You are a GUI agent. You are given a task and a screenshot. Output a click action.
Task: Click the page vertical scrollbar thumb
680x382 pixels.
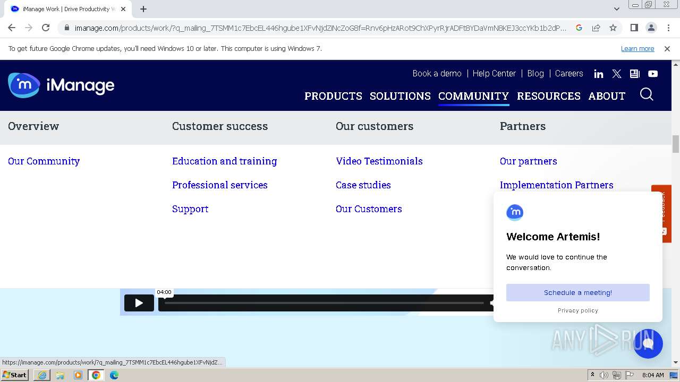(676, 144)
